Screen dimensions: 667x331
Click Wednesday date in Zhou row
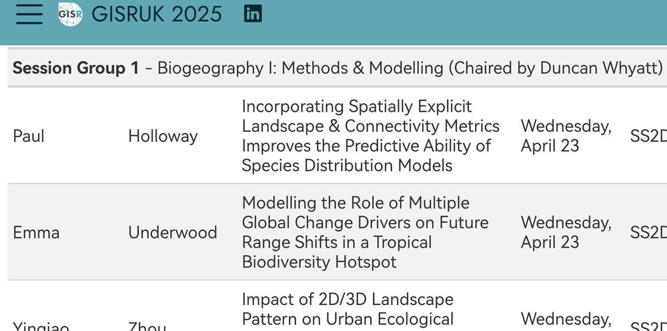pyautogui.click(x=566, y=320)
